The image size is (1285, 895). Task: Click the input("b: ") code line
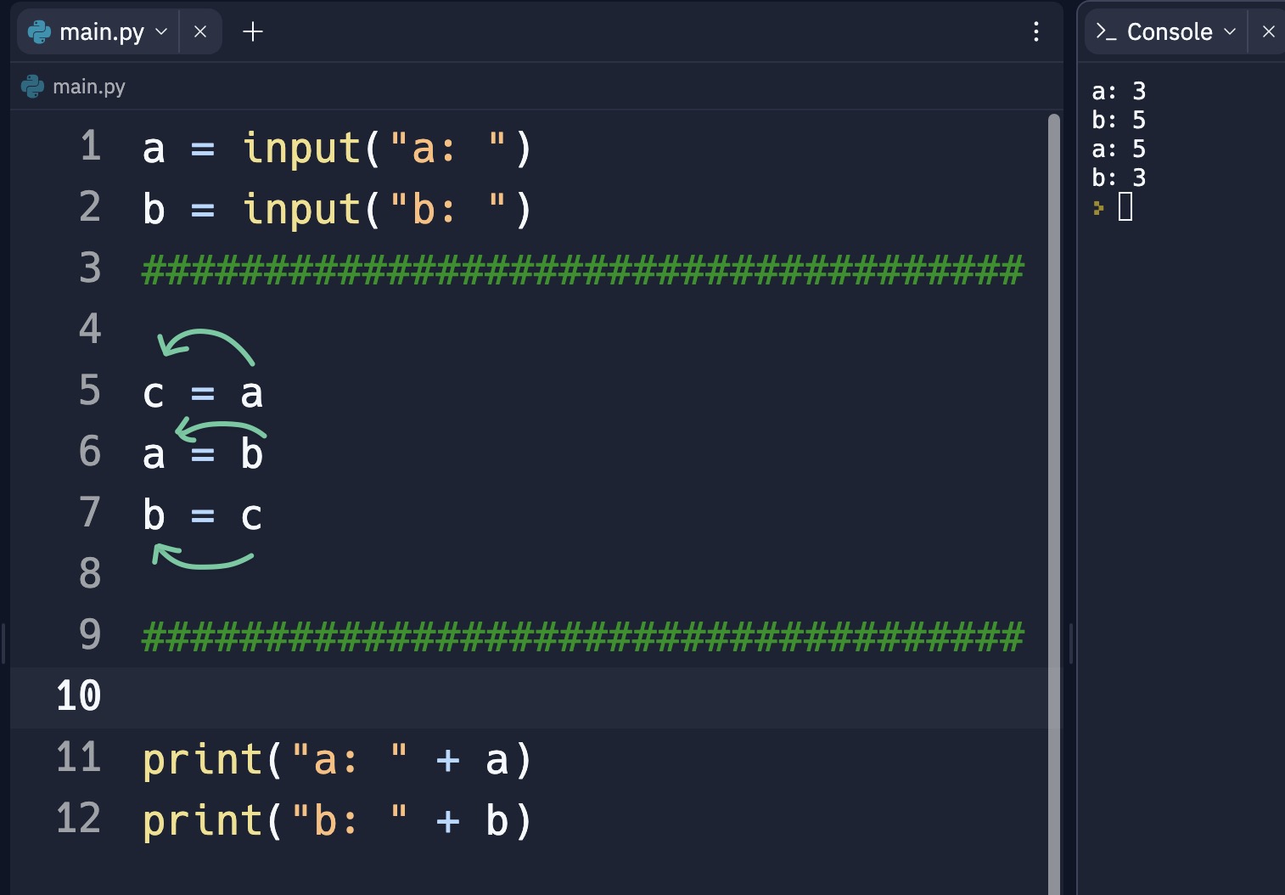(336, 210)
